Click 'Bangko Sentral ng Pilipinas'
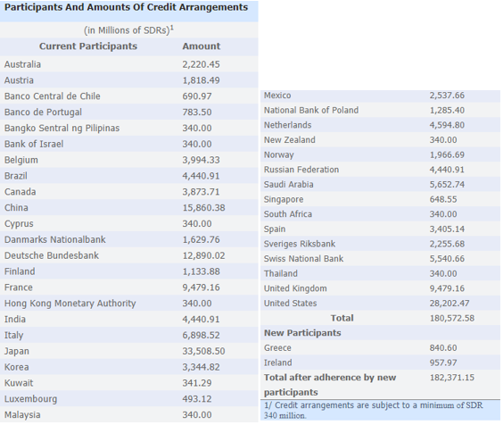 click(x=62, y=129)
